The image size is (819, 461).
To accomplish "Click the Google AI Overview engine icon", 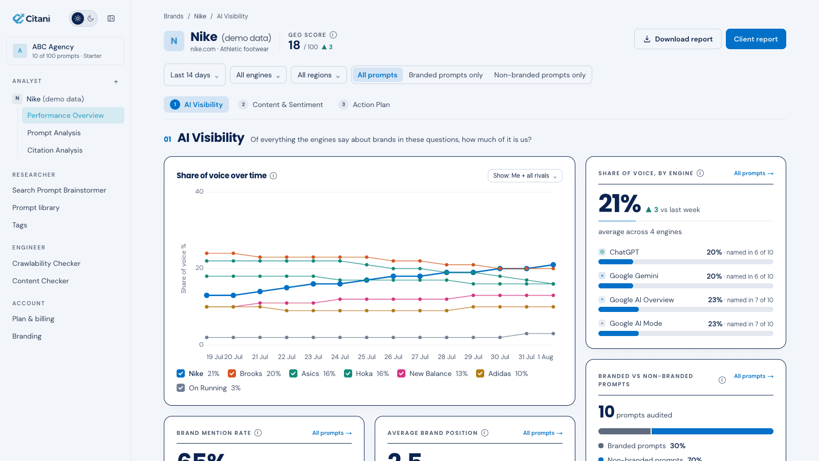I will 602,300.
